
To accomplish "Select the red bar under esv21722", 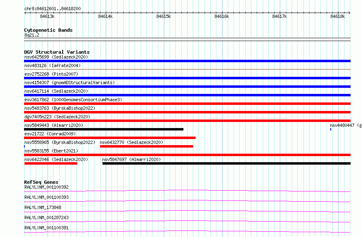I will point(110,138).
